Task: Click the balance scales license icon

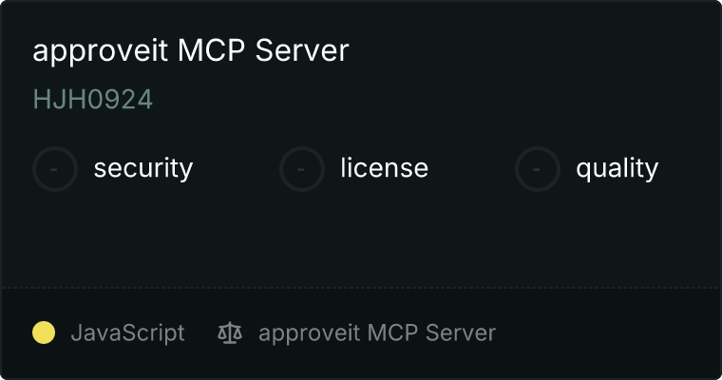Action: pyautogui.click(x=230, y=333)
